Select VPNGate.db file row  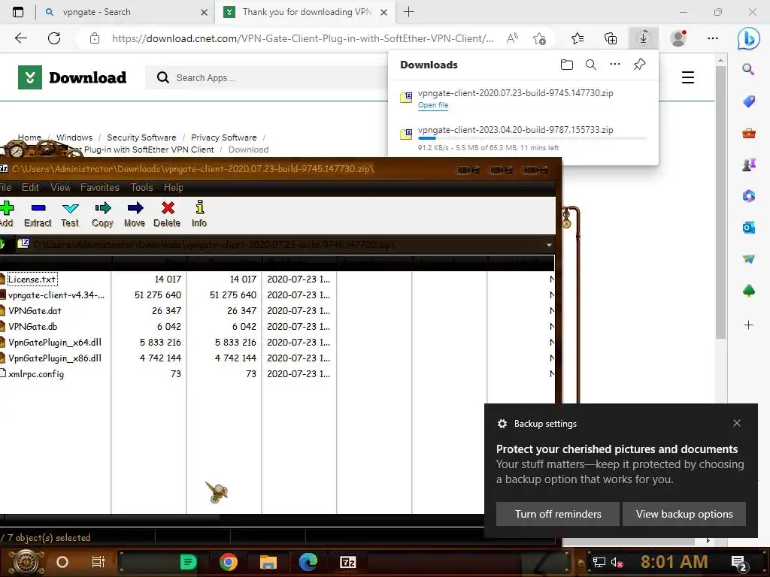[x=32, y=326]
